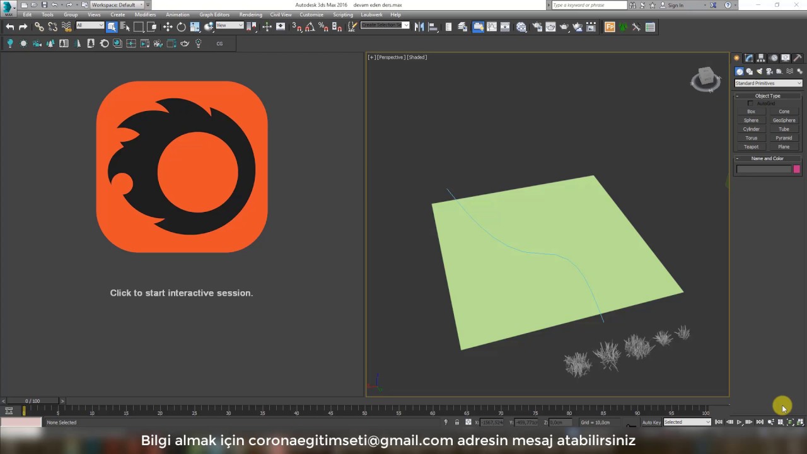Select the Lights category icon

tap(759, 71)
